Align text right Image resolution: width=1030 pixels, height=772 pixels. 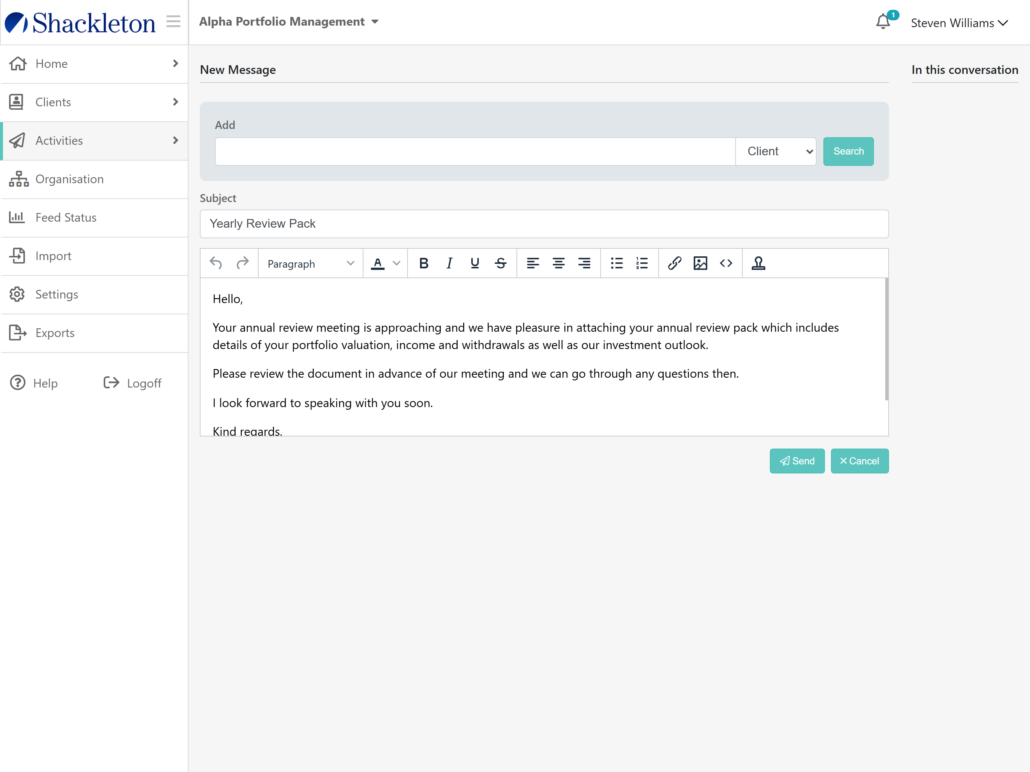(x=584, y=263)
